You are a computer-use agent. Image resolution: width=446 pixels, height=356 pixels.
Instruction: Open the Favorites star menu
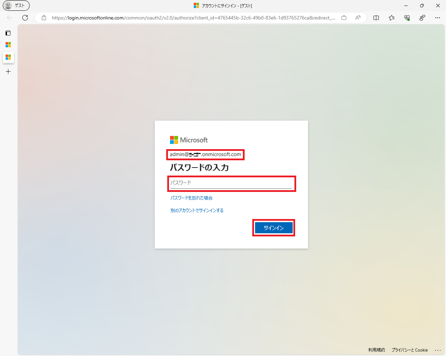coord(392,18)
